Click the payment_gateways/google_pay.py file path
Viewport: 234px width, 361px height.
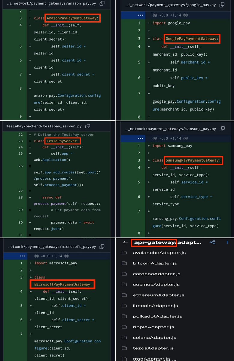(x=170, y=5)
